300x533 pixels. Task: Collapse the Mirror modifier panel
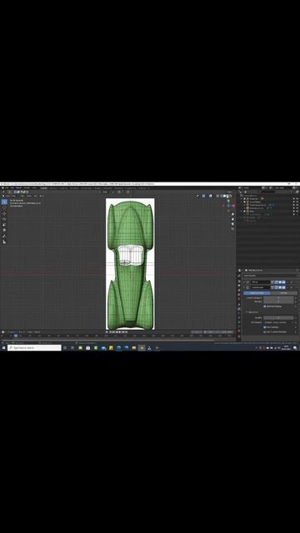click(x=244, y=282)
